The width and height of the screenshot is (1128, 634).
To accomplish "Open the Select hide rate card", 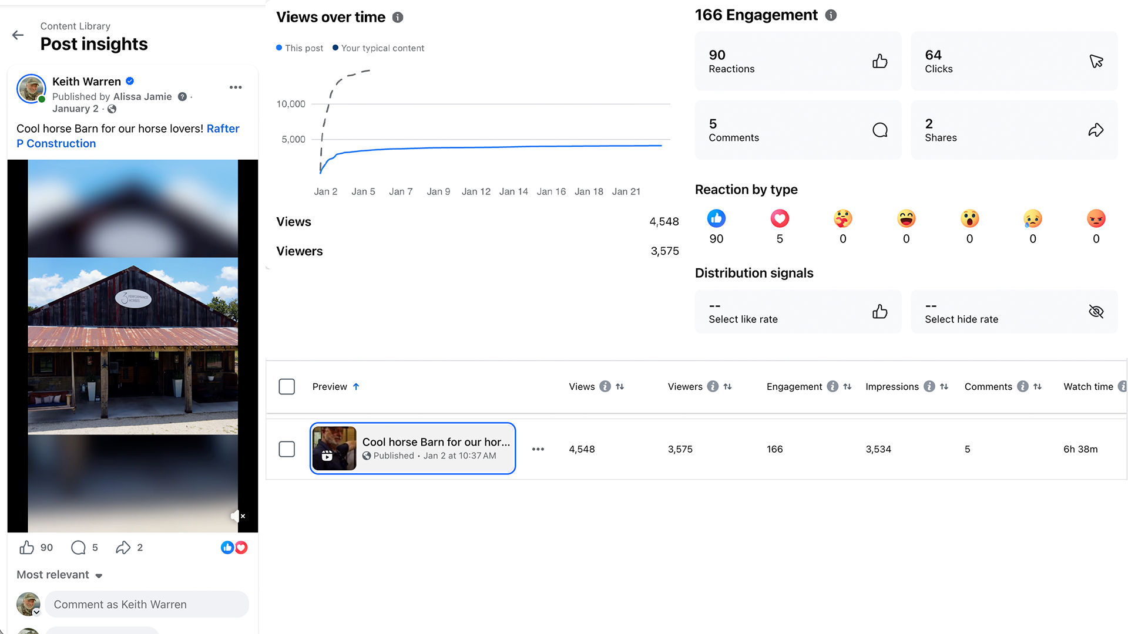I will pos(1014,312).
